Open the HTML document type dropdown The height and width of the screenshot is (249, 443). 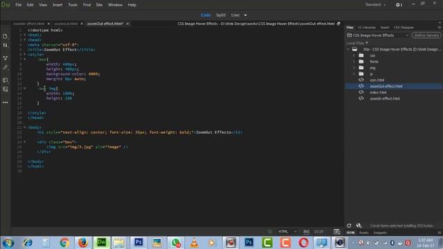coord(287,232)
